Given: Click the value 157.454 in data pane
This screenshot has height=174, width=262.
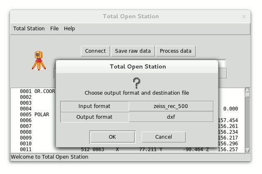Looking at the screenshot, I should point(228,120).
